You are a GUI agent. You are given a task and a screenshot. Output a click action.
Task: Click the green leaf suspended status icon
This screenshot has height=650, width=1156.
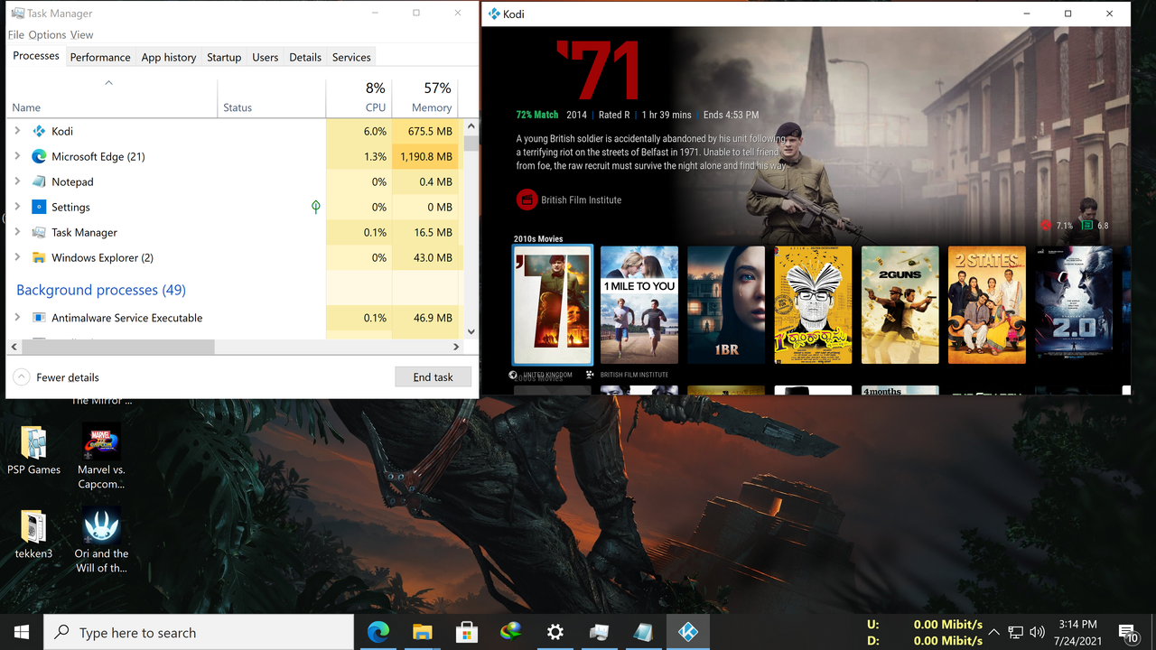pyautogui.click(x=315, y=207)
